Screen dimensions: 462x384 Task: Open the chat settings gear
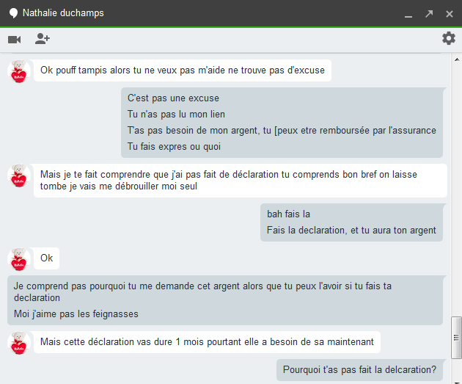(448, 39)
